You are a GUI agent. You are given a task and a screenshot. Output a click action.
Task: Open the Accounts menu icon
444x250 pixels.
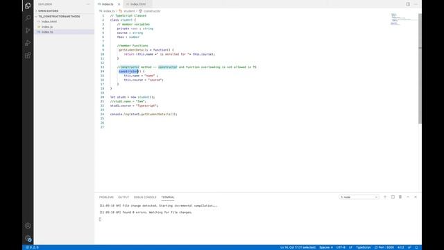[x=28, y=226]
